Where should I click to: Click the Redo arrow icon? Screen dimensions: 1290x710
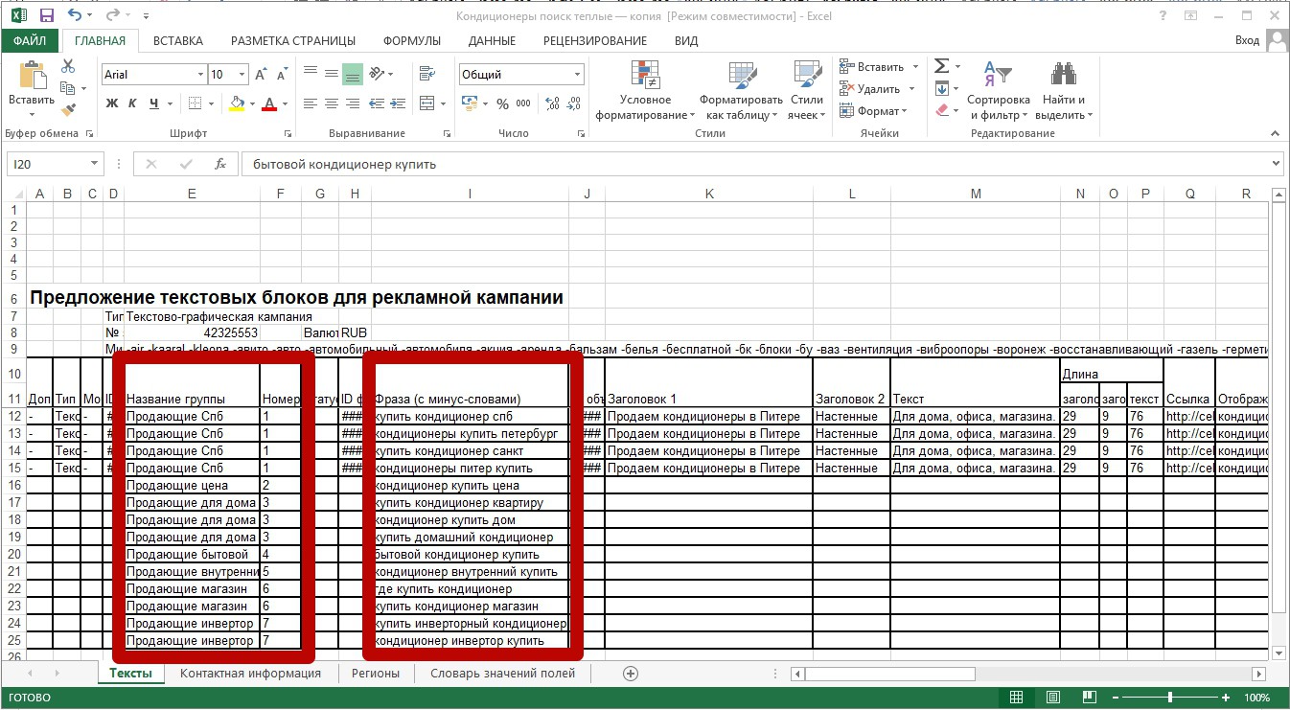111,15
